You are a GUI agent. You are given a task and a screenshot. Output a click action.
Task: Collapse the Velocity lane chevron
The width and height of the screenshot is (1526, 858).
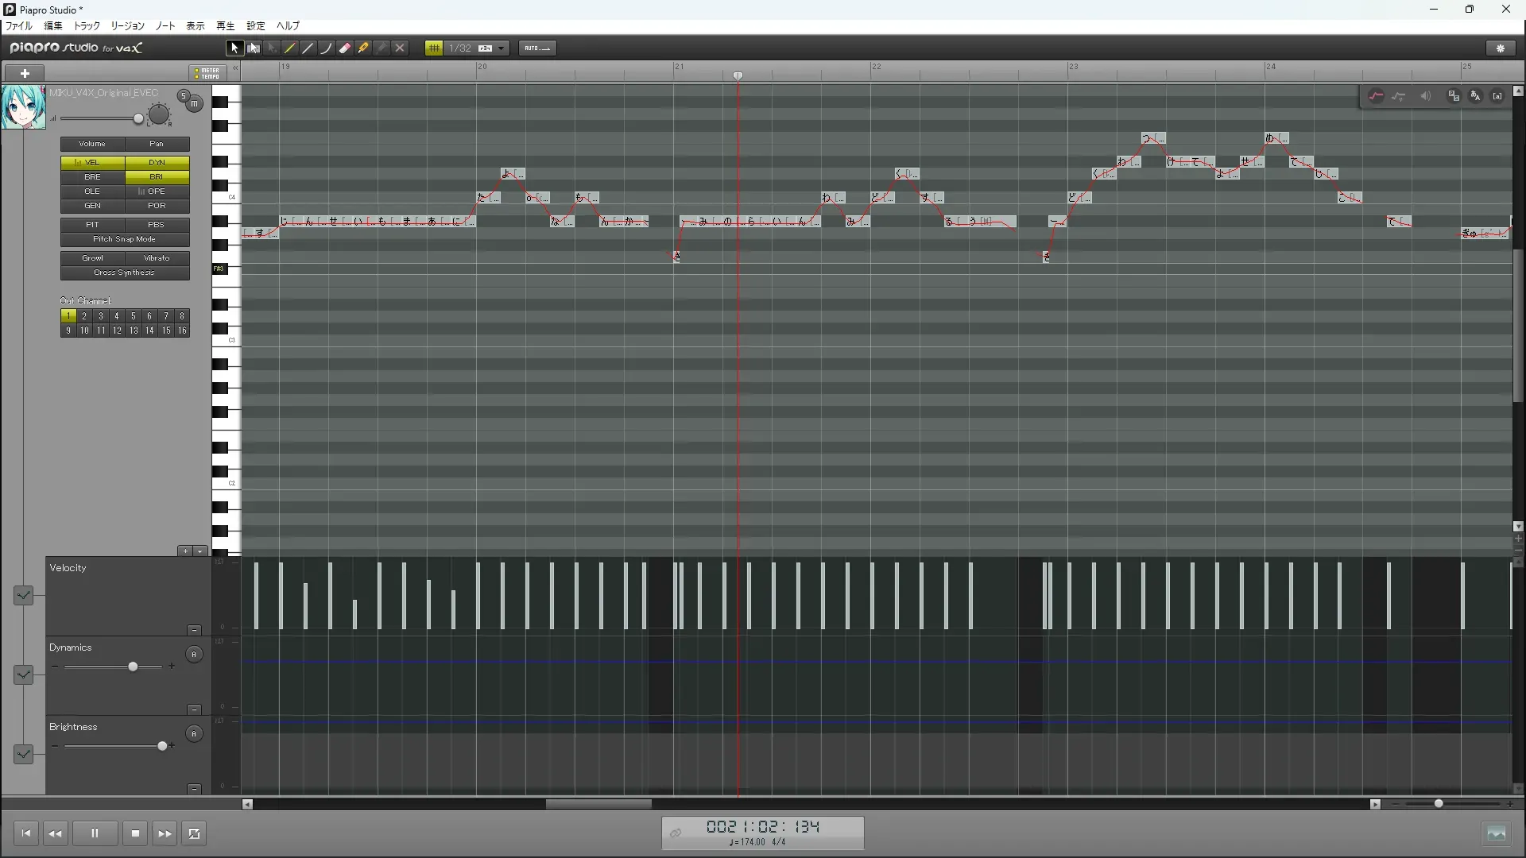[x=23, y=595]
